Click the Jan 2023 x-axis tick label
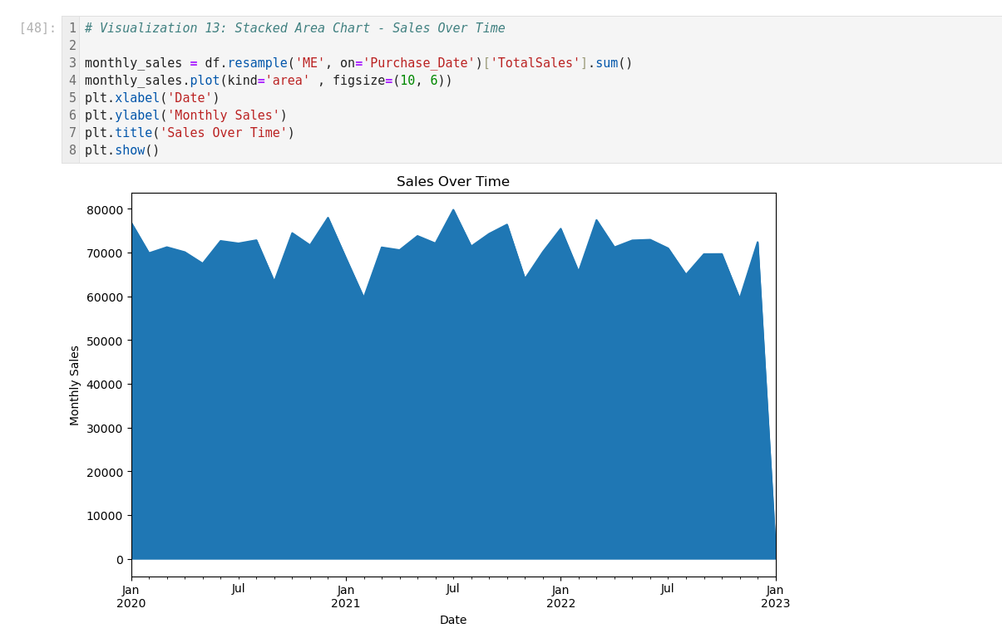This screenshot has width=1002, height=633. (775, 596)
